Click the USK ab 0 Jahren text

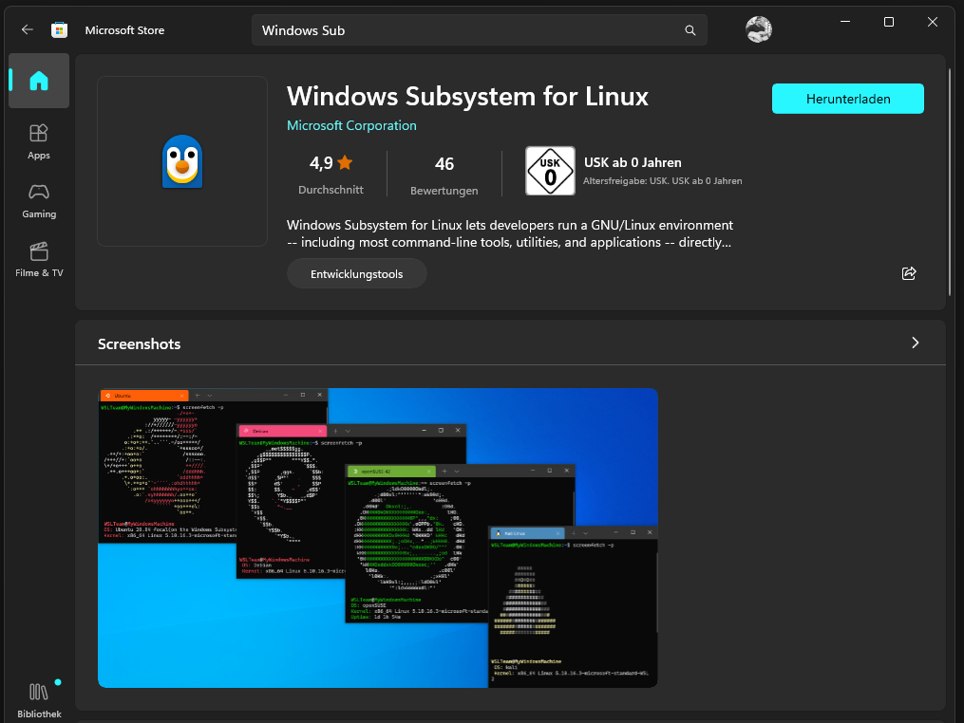[x=633, y=162]
